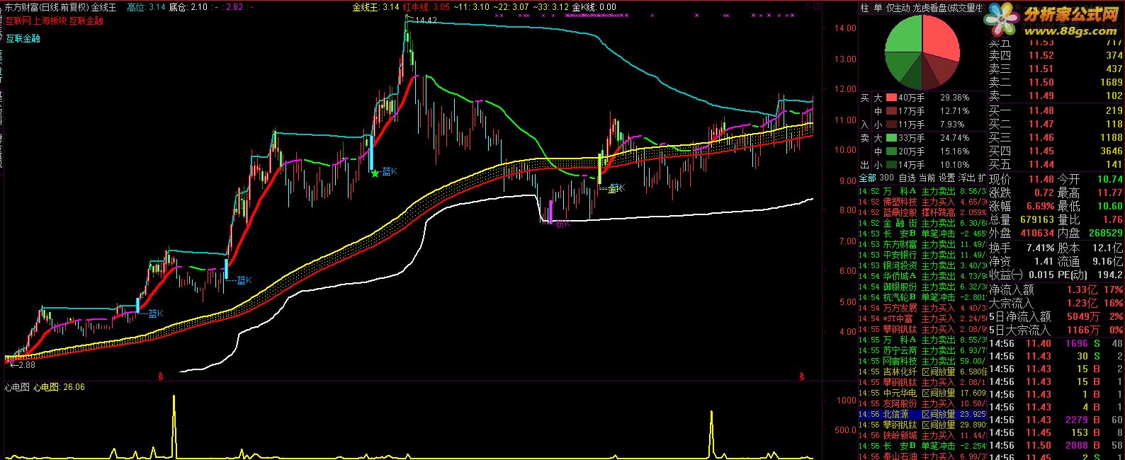Select the 仅主动 tab
The width and height of the screenshot is (1125, 460).
pos(898,8)
